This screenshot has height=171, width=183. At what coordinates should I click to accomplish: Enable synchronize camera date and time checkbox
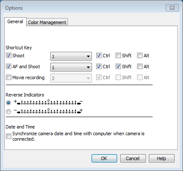[x=8, y=136]
